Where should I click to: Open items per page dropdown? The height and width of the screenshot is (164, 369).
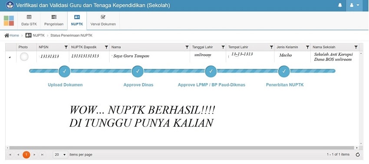coord(60,154)
